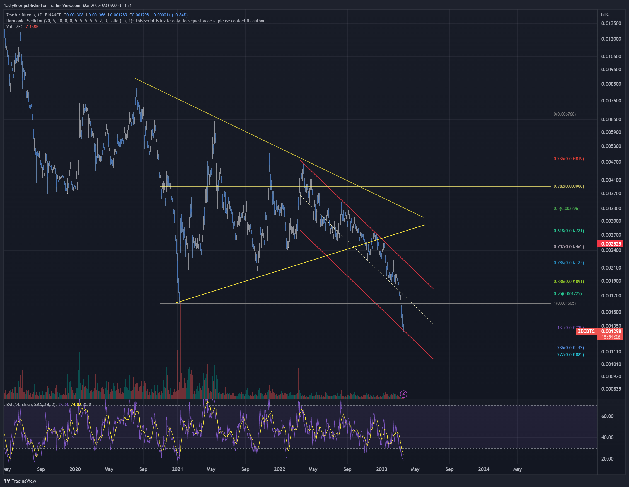Click the 0.005300 price axis label
This screenshot has height=487, width=629.
pos(611,146)
